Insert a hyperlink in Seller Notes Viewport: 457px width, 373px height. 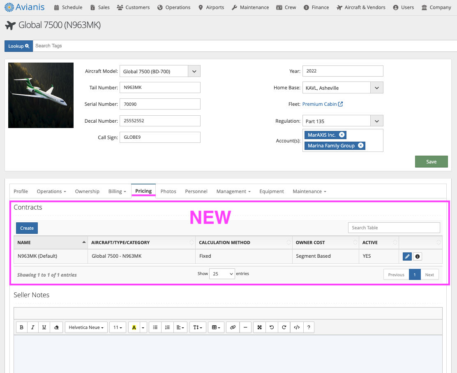click(233, 327)
